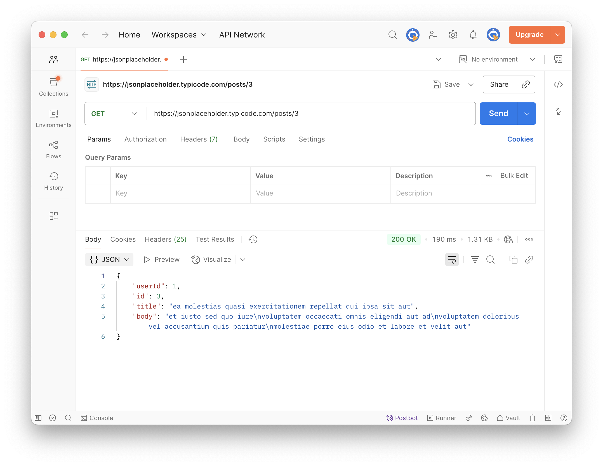
Task: Open the History sidebar panel
Action: [53, 181]
